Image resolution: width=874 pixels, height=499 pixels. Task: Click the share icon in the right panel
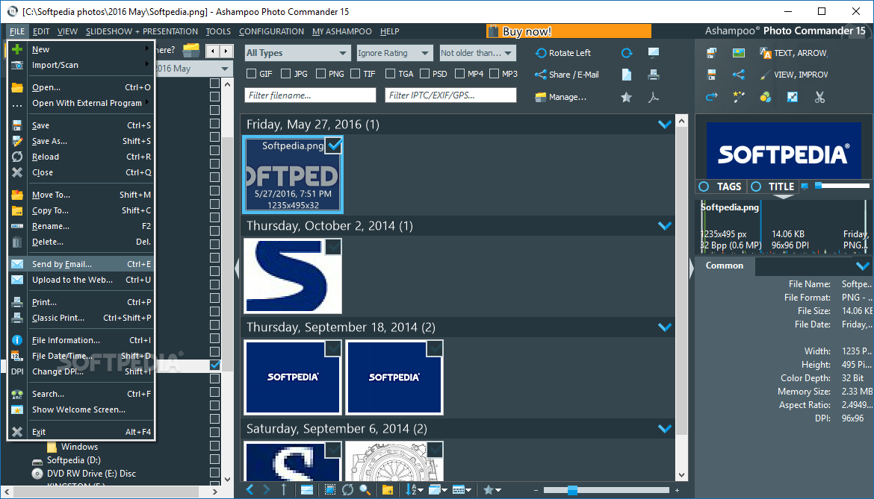739,75
